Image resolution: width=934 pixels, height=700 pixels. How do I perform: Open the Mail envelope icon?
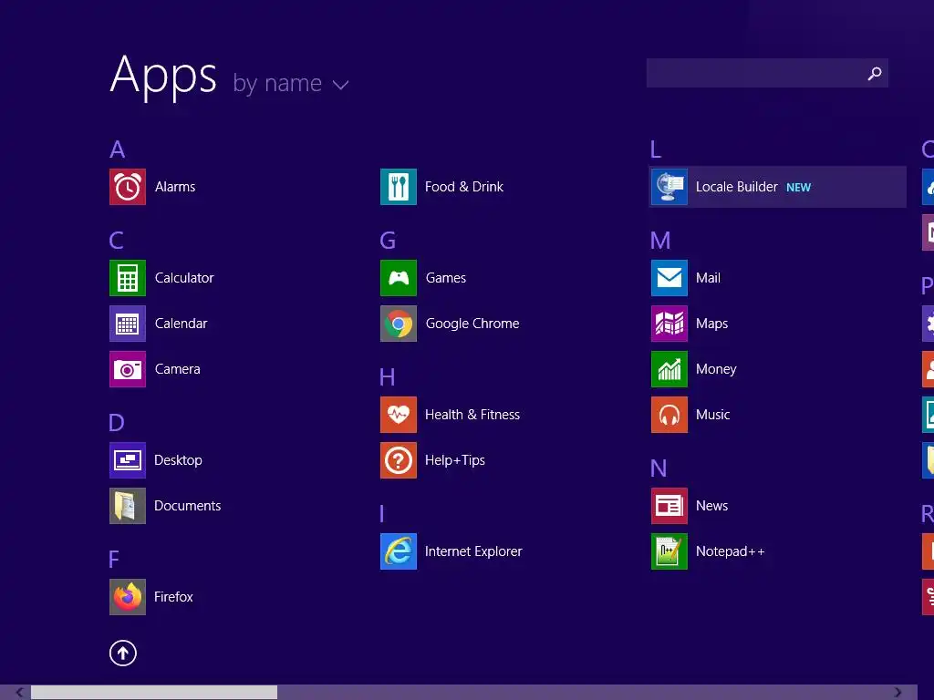[x=669, y=278]
